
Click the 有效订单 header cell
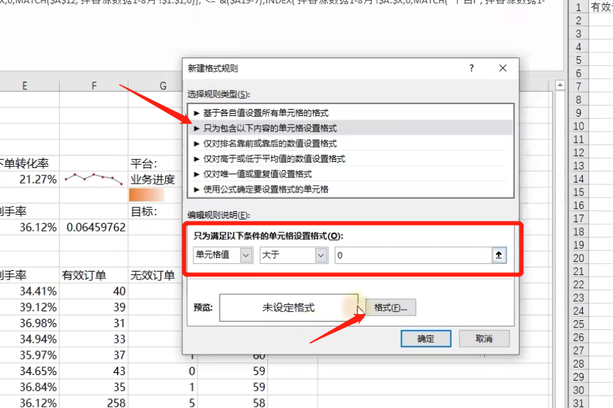94,275
